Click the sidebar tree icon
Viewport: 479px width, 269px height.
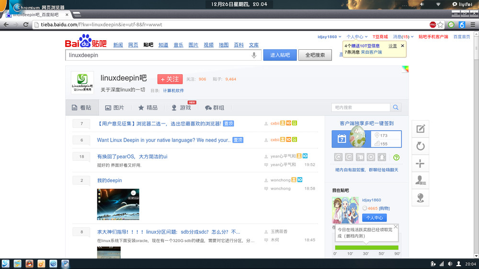point(421,198)
